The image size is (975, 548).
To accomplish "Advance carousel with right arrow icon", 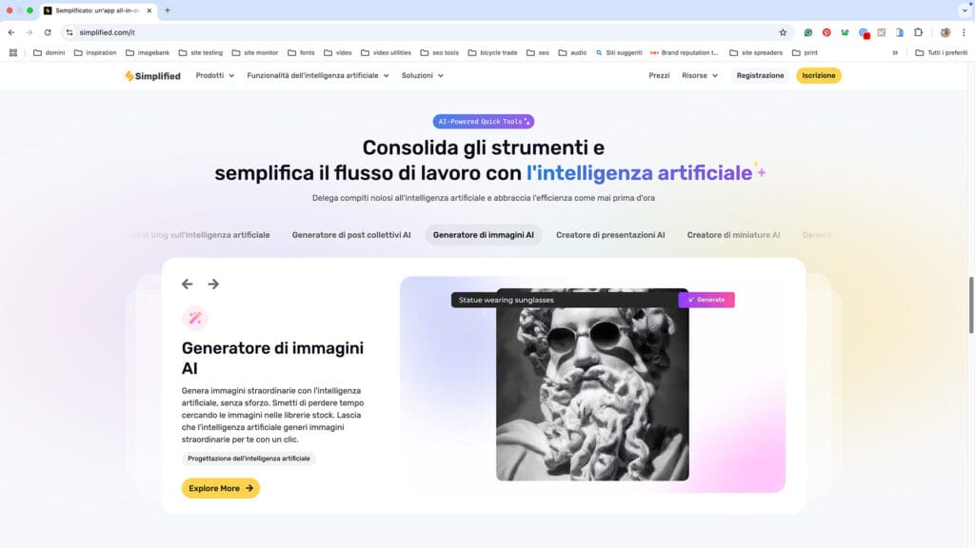I will click(x=213, y=284).
